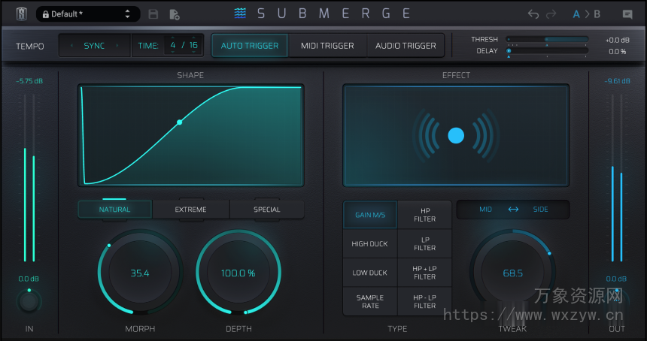This screenshot has width=647, height=341.
Task: Select the NATURAL shape tab
Action: [114, 210]
